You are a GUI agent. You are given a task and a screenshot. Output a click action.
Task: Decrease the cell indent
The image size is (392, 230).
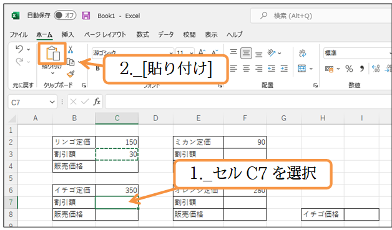click(x=272, y=68)
